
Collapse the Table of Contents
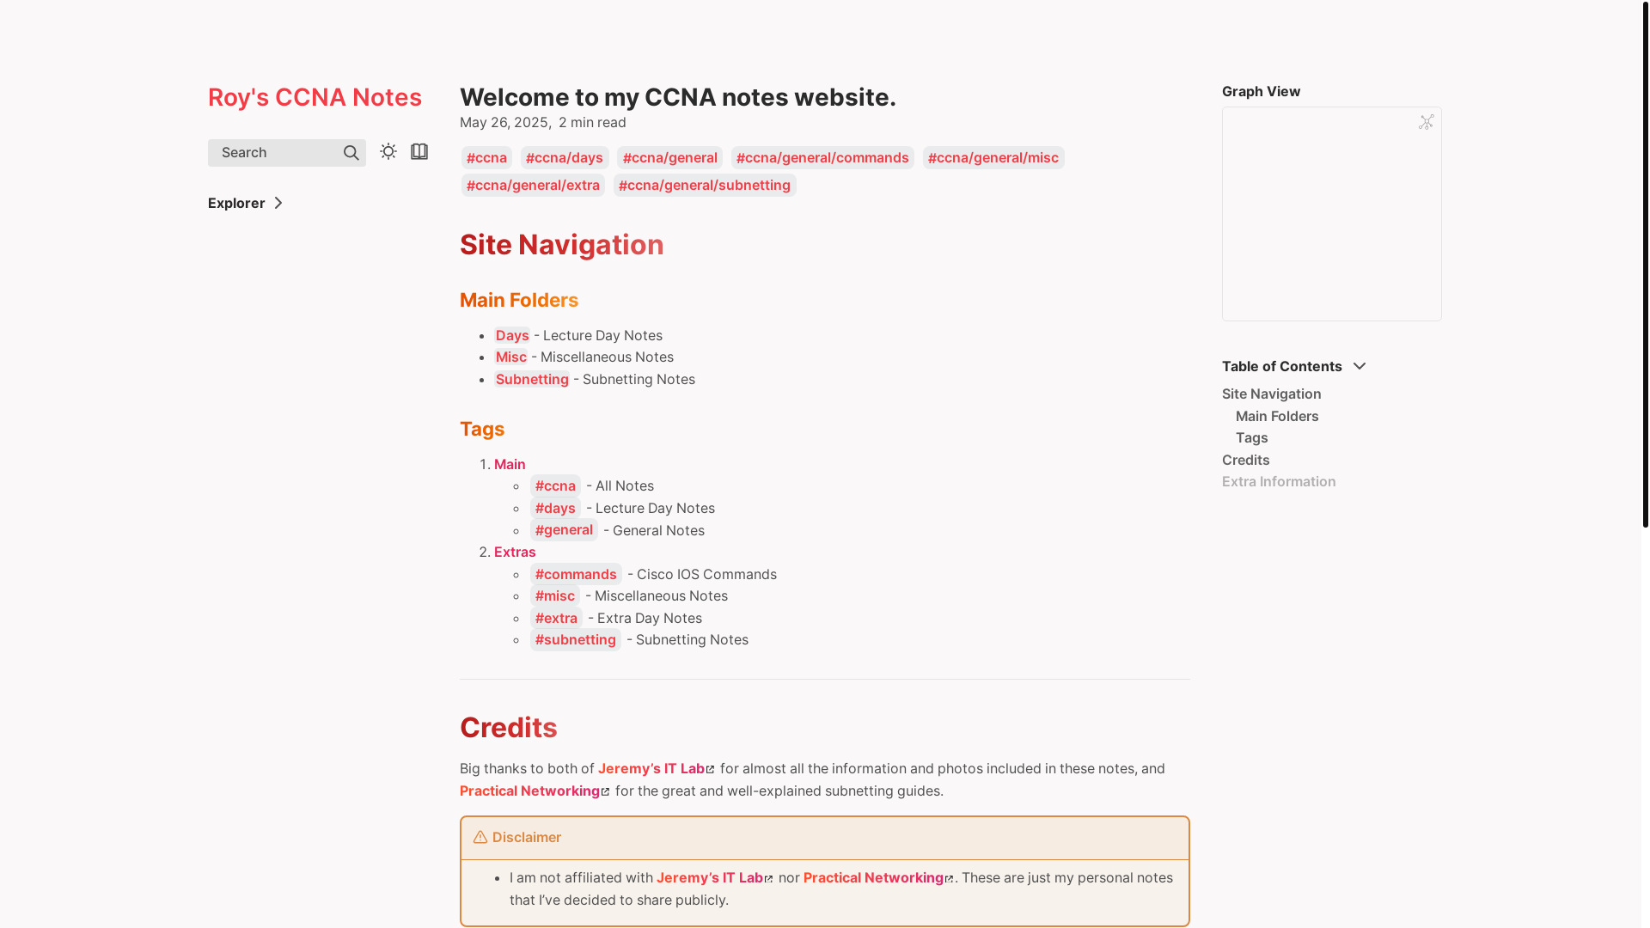[1294, 366]
